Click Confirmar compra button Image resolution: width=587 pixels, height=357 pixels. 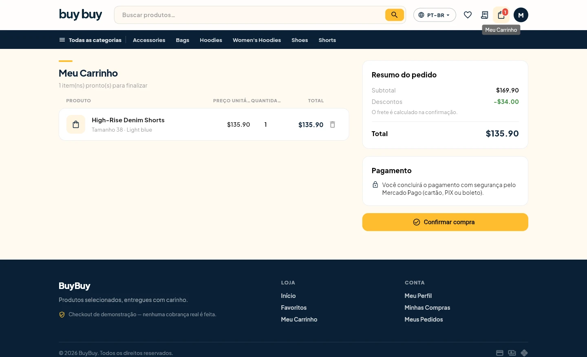pyautogui.click(x=445, y=222)
